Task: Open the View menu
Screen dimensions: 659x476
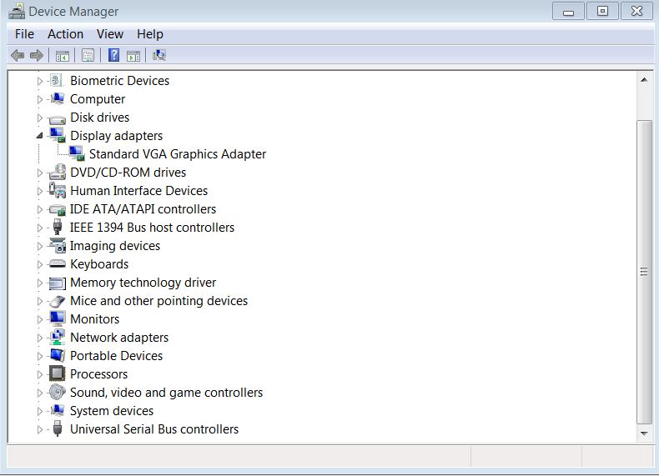Action: pos(109,33)
